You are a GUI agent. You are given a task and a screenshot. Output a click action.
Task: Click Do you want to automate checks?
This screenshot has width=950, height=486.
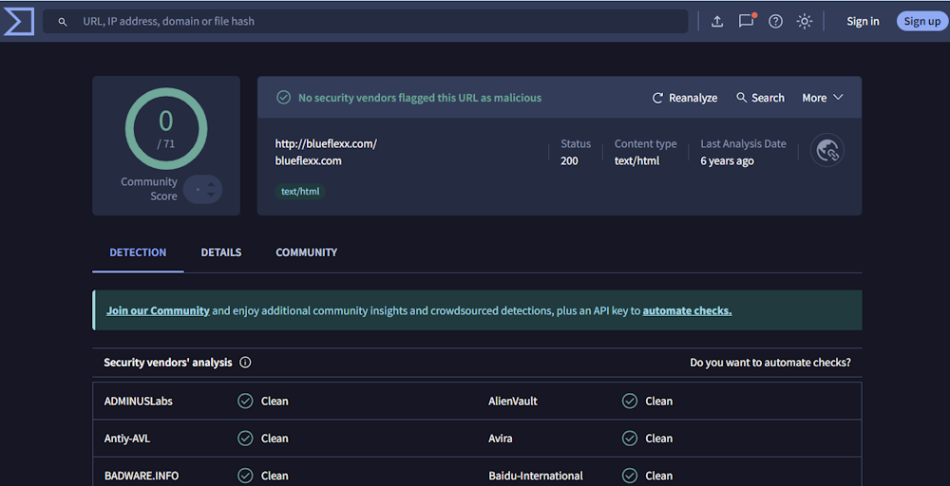click(770, 363)
